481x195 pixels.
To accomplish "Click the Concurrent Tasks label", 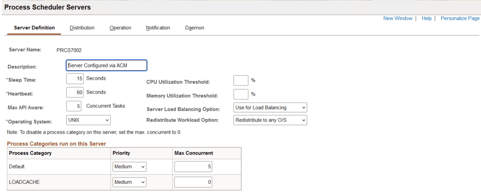I will pyautogui.click(x=106, y=106).
